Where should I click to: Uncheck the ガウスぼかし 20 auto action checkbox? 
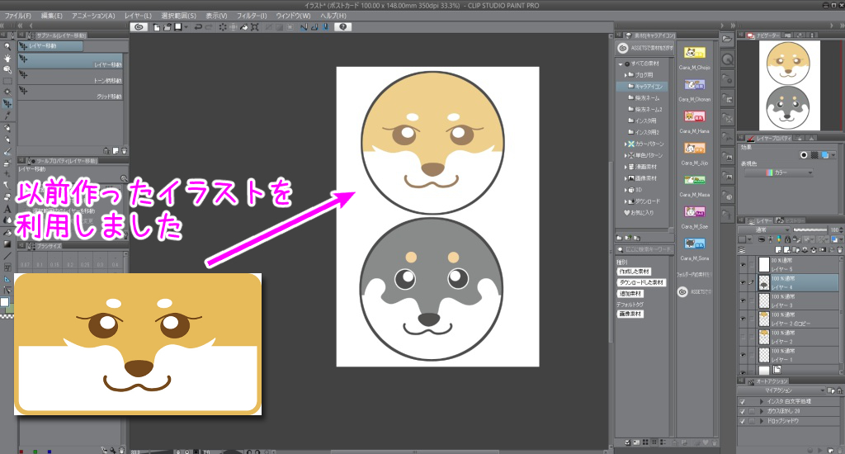coord(743,410)
